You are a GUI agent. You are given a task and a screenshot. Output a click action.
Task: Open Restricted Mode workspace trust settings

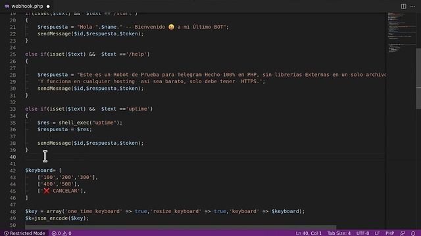click(24, 233)
